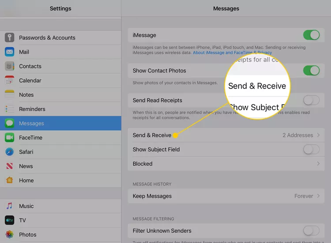Tap the Contacts app icon
This screenshot has width=331, height=243.
point(10,66)
